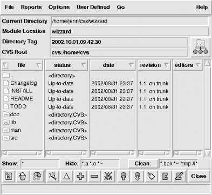
Task: Click the Hide filter input field
Action: (100, 164)
